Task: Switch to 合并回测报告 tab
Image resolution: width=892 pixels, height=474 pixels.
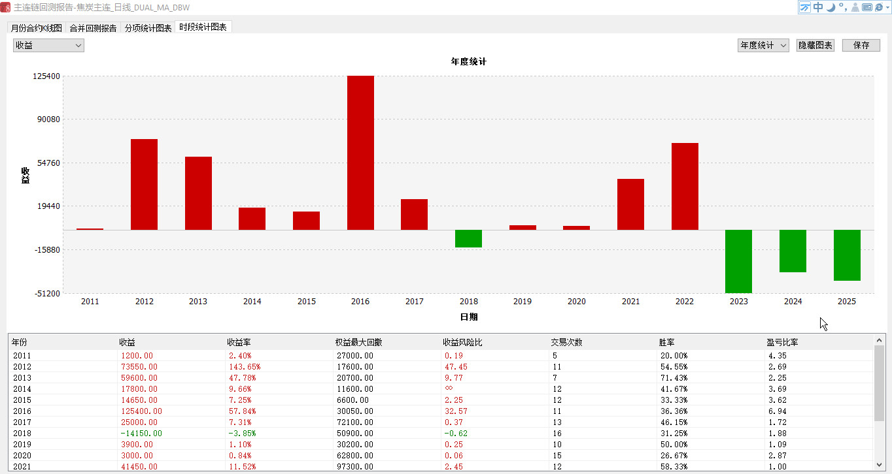Action: 93,28
